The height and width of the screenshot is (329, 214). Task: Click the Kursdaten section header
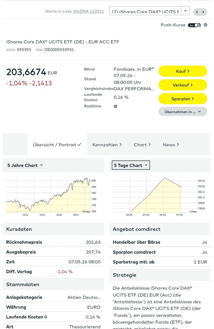click(x=53, y=229)
